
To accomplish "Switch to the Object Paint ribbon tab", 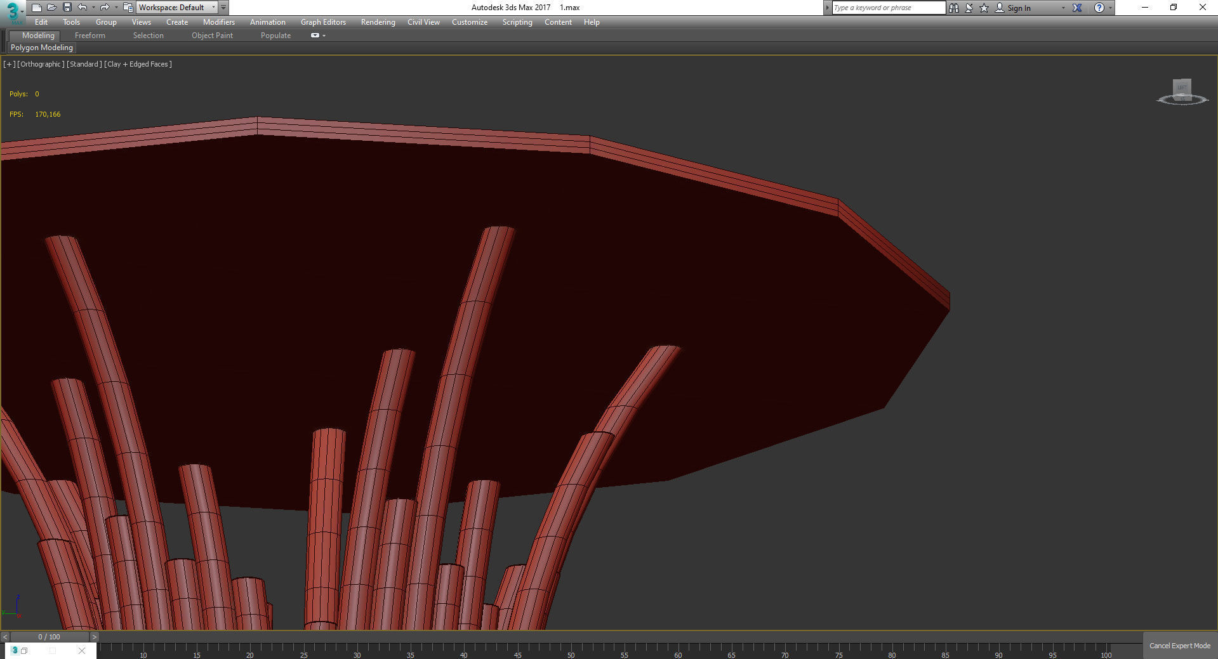I will pos(213,36).
